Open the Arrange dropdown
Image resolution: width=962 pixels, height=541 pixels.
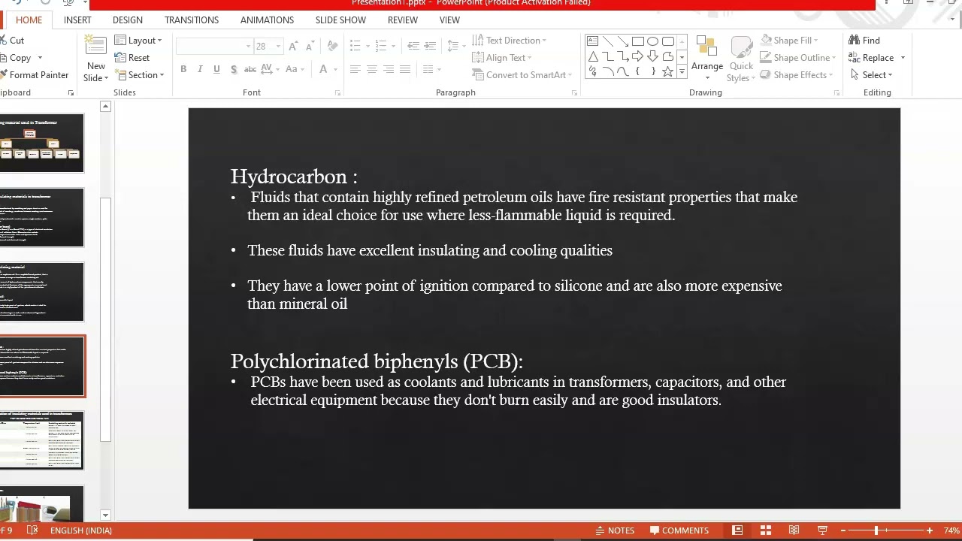(x=707, y=59)
